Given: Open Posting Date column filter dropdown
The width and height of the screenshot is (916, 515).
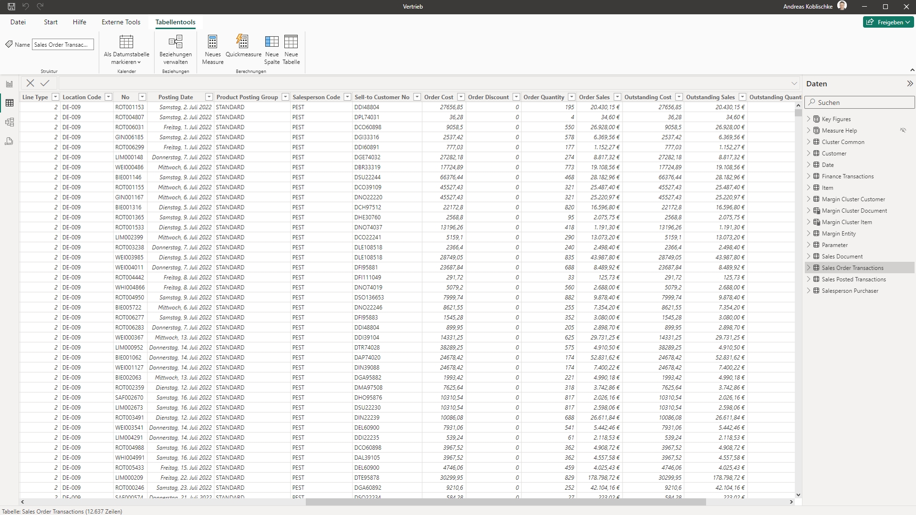Looking at the screenshot, I should click(208, 97).
